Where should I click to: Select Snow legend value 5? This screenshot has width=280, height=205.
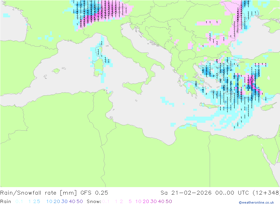click(130, 201)
